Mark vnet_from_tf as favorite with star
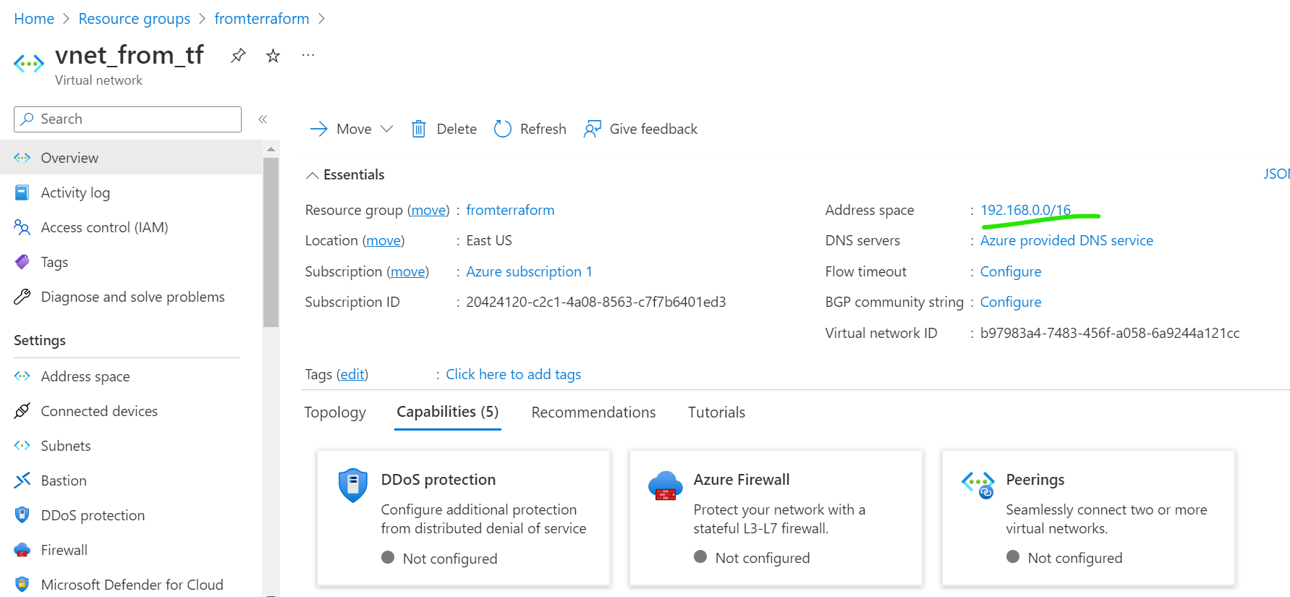The image size is (1290, 597). 273,56
